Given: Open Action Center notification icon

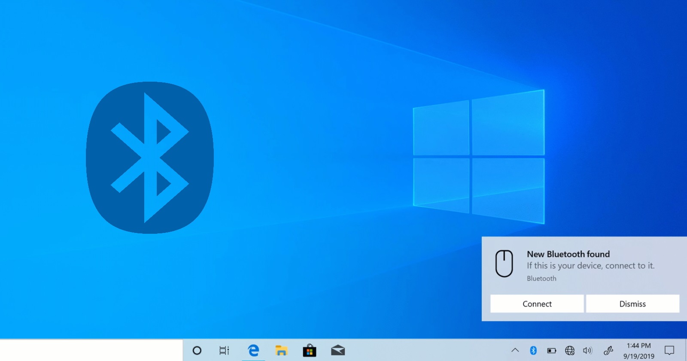Looking at the screenshot, I should 669,351.
